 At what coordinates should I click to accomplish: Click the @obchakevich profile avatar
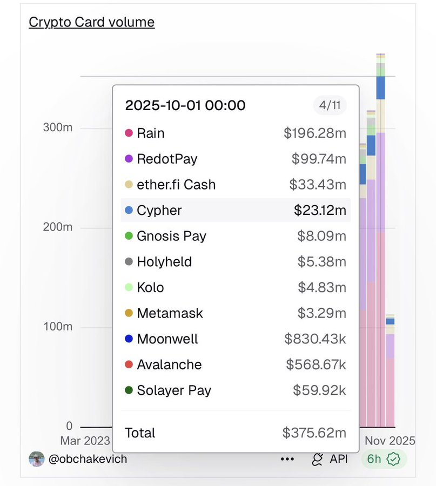pyautogui.click(x=37, y=458)
